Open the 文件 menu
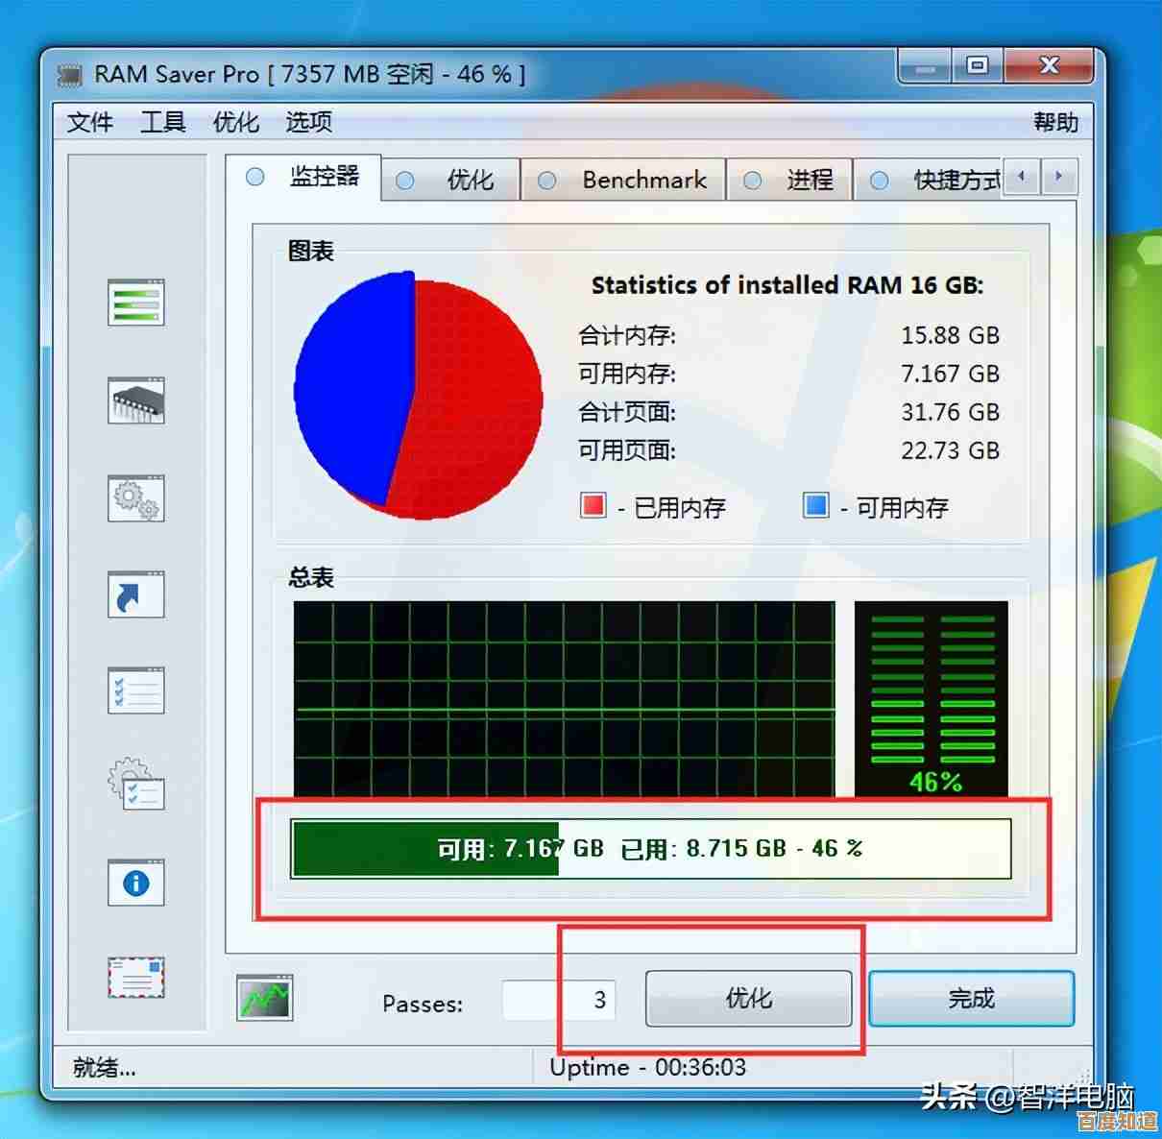Image resolution: width=1162 pixels, height=1139 pixels. coord(90,122)
